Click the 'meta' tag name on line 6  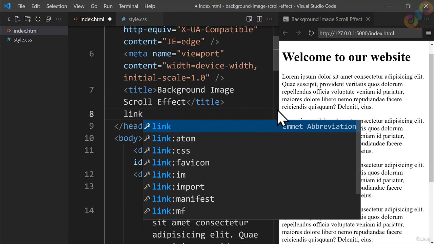[x=138, y=54]
